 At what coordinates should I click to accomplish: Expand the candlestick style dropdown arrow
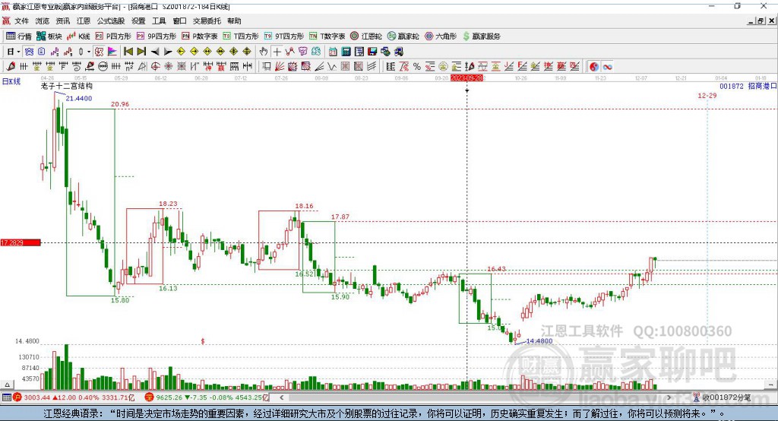pos(89,52)
